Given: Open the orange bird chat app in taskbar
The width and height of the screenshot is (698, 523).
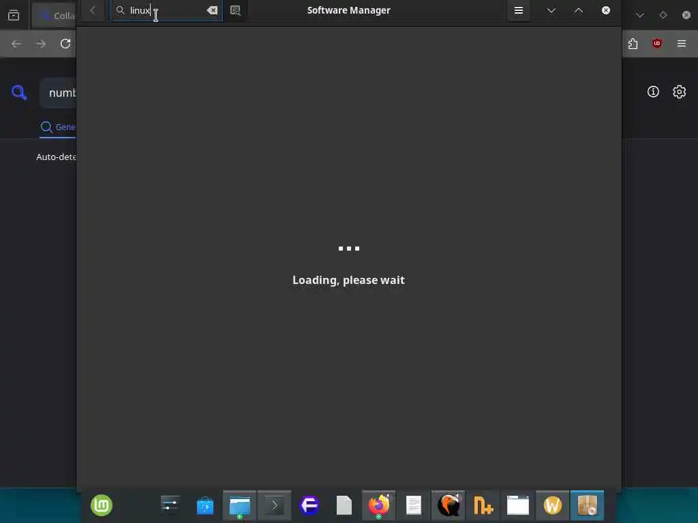Looking at the screenshot, I should 449,506.
